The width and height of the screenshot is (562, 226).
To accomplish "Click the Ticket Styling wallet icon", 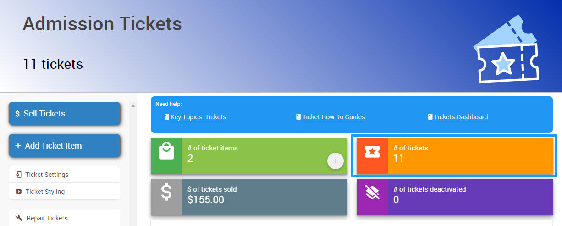I will coord(19,192).
